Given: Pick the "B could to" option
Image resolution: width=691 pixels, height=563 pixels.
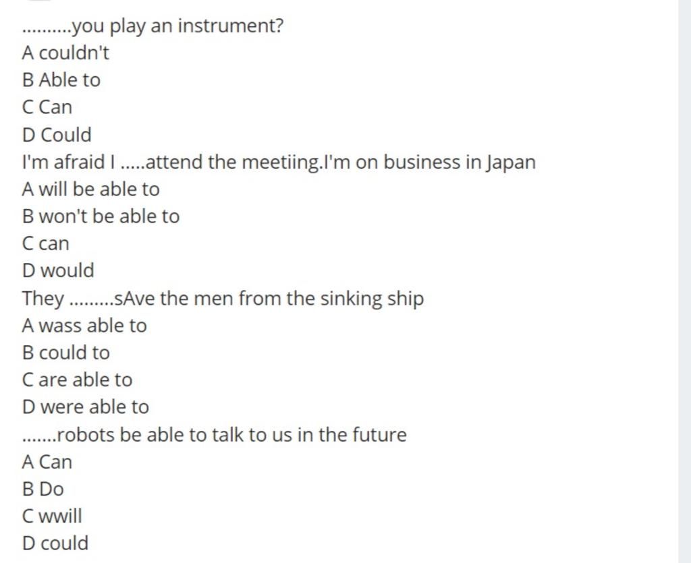Looking at the screenshot, I should [66, 353].
